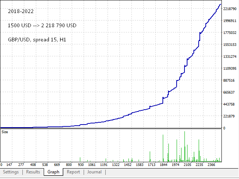
Task: Open the Settings tab
Action: click(x=11, y=172)
